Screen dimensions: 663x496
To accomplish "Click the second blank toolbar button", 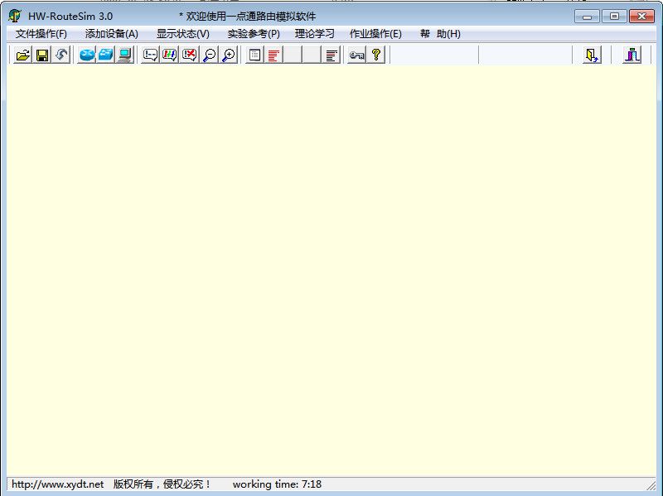I will pyautogui.click(x=312, y=55).
